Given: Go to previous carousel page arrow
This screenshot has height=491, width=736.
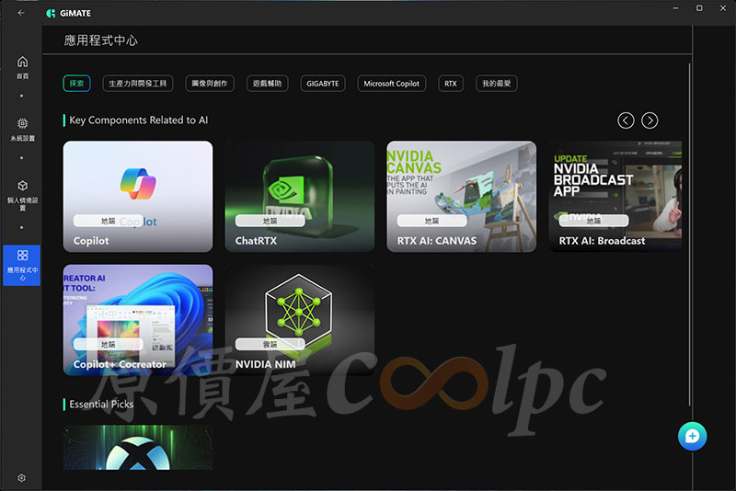Looking at the screenshot, I should (x=626, y=120).
